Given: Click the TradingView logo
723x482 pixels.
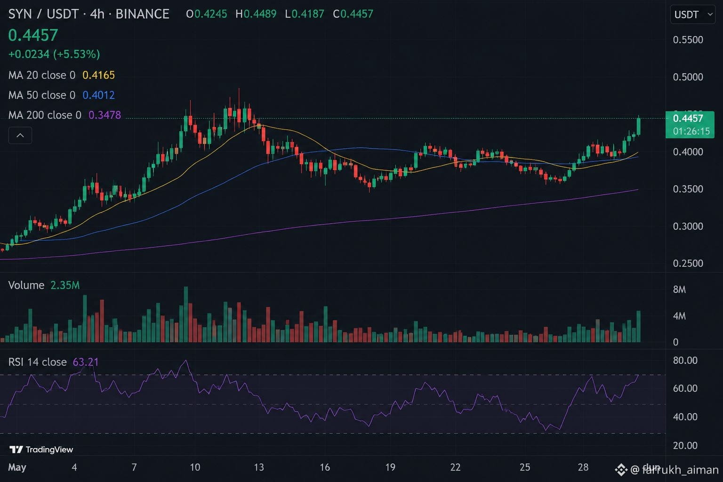Looking at the screenshot, I should [41, 450].
